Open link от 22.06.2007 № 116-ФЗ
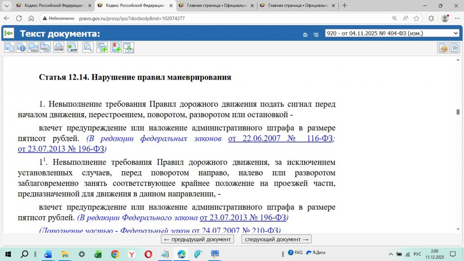464x261 pixels. 280,138
